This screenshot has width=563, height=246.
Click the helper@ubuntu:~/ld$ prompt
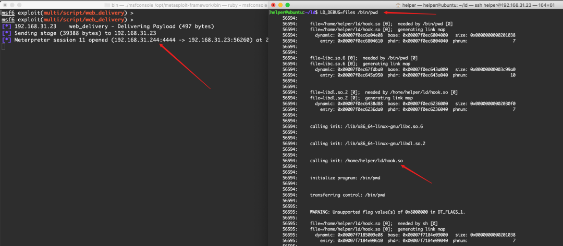click(293, 12)
